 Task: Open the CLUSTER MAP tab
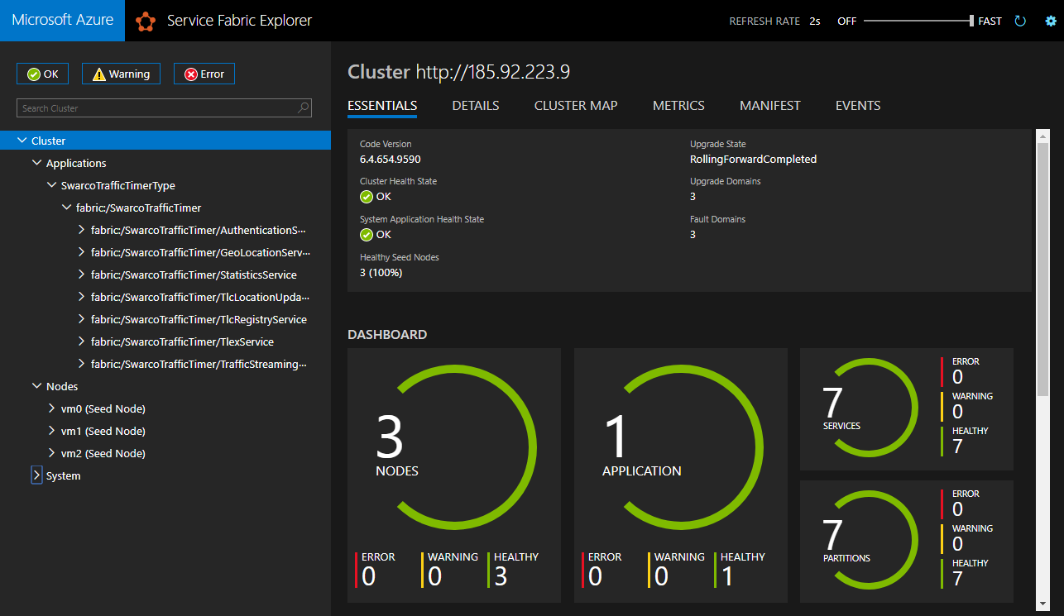tap(576, 106)
